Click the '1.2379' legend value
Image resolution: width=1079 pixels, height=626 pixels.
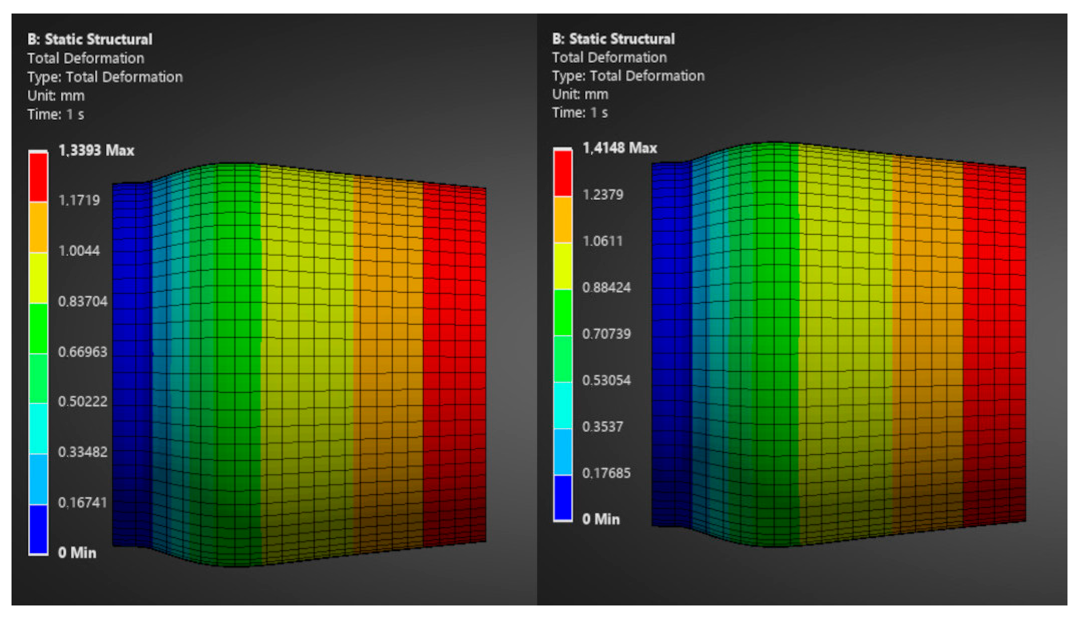[x=603, y=194]
